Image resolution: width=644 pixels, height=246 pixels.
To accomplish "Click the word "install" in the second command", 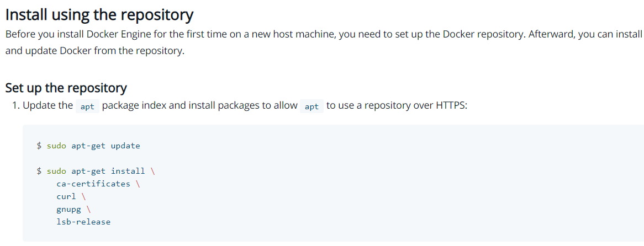I will point(128,171).
